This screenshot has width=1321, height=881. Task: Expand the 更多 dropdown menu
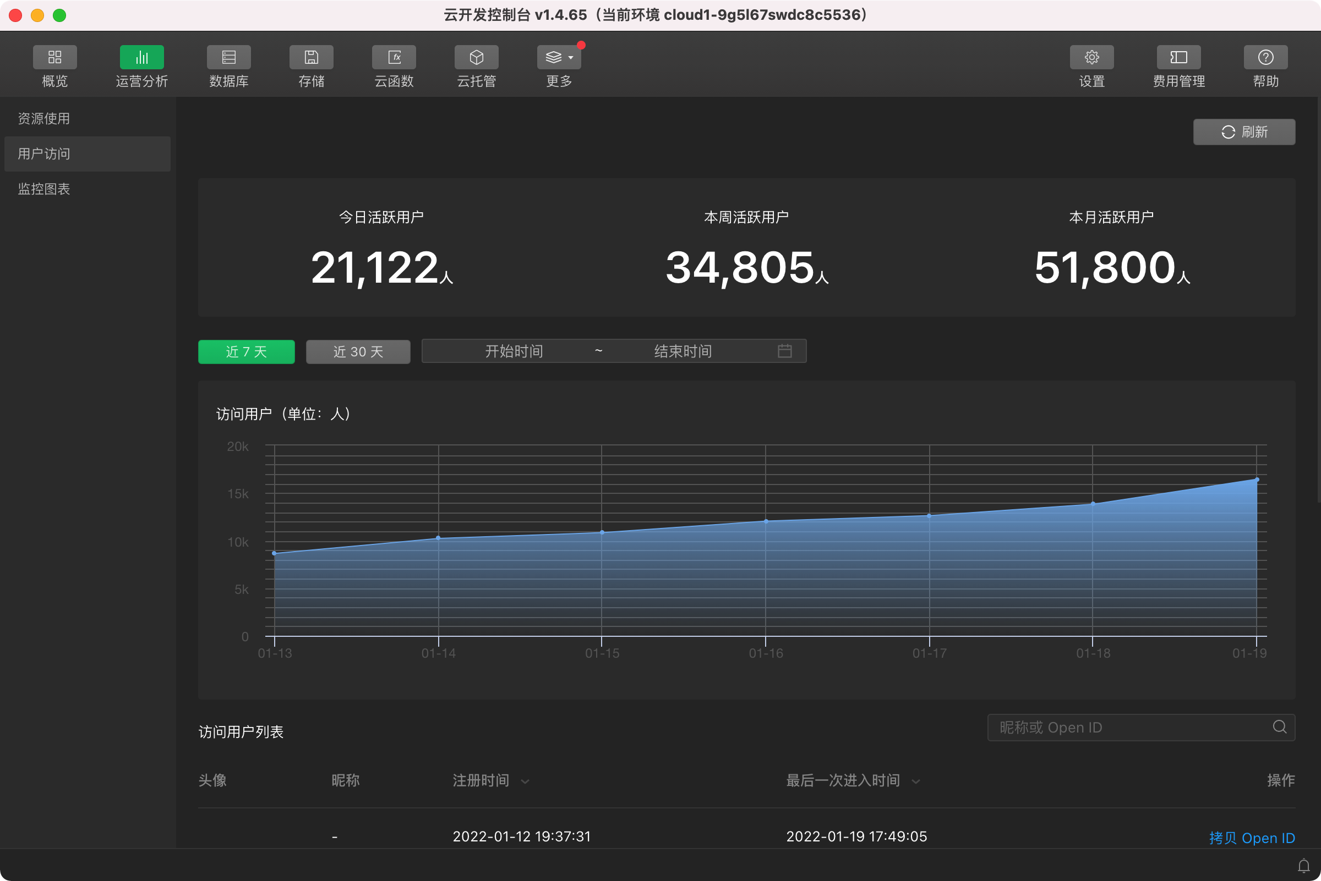559,57
